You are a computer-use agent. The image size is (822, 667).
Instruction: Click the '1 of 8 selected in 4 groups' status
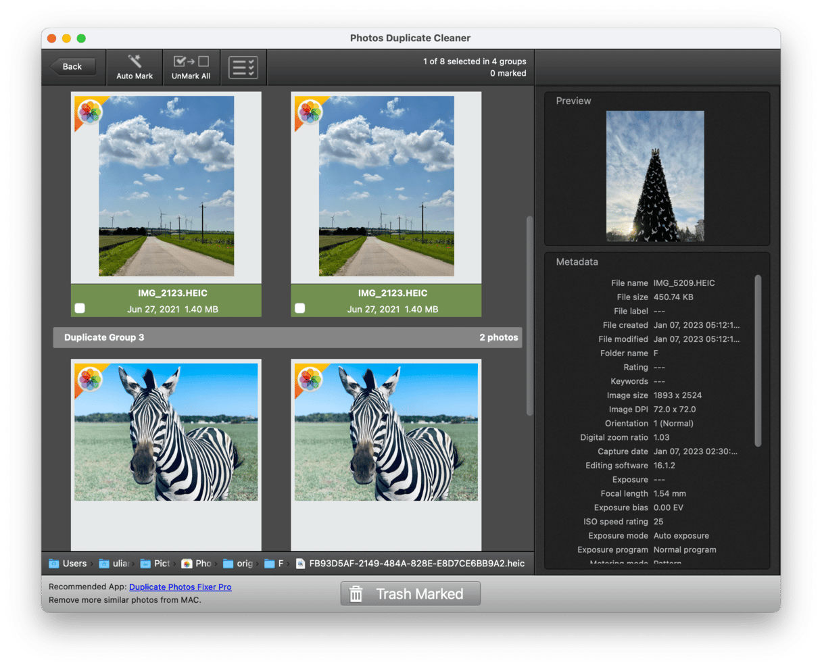pos(475,61)
